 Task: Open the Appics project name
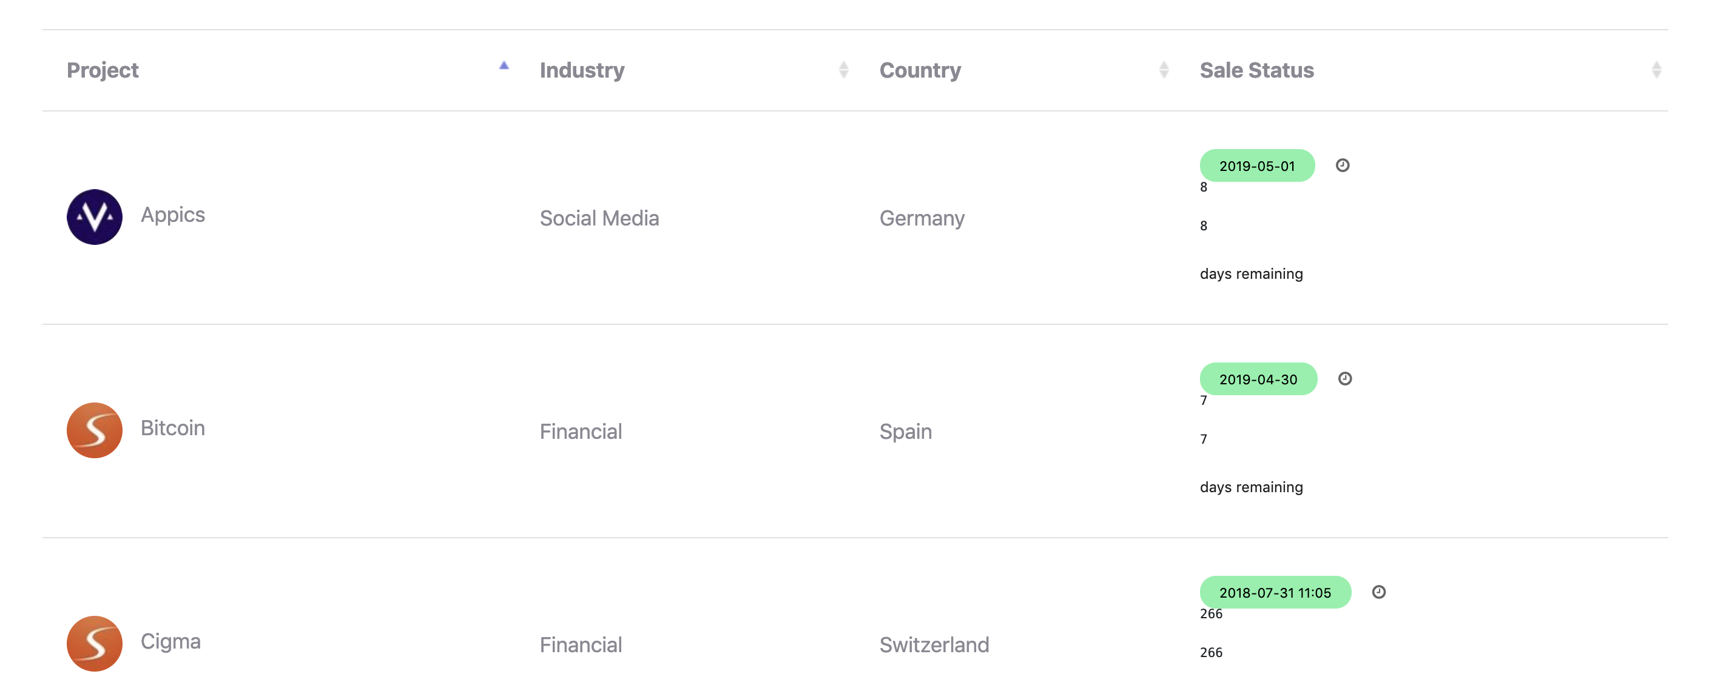pos(173,215)
